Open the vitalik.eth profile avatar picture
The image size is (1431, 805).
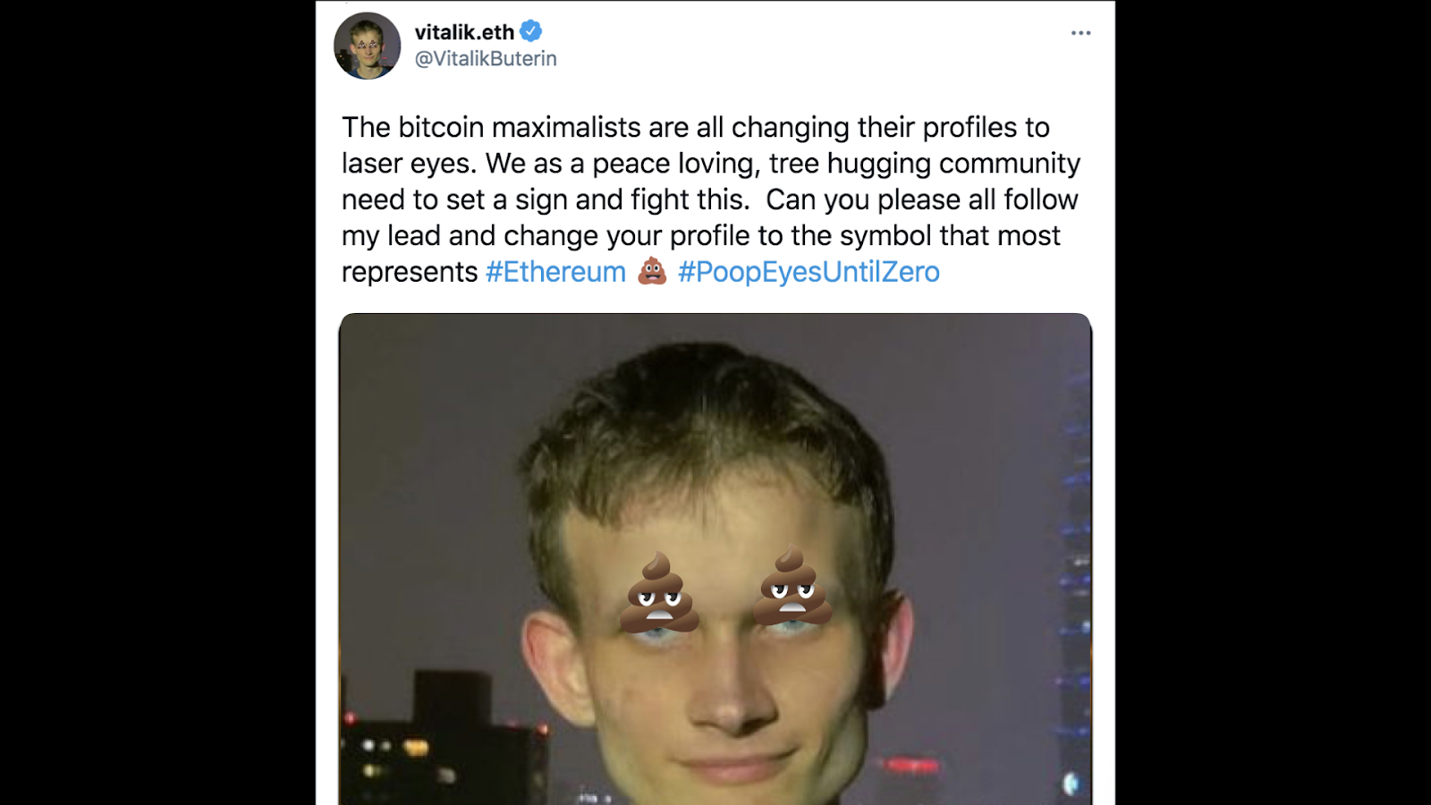pyautogui.click(x=368, y=46)
